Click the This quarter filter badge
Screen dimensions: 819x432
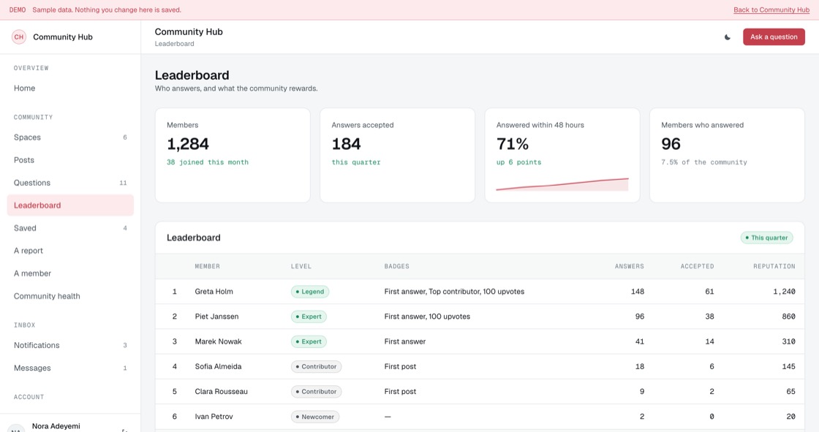pyautogui.click(x=766, y=238)
